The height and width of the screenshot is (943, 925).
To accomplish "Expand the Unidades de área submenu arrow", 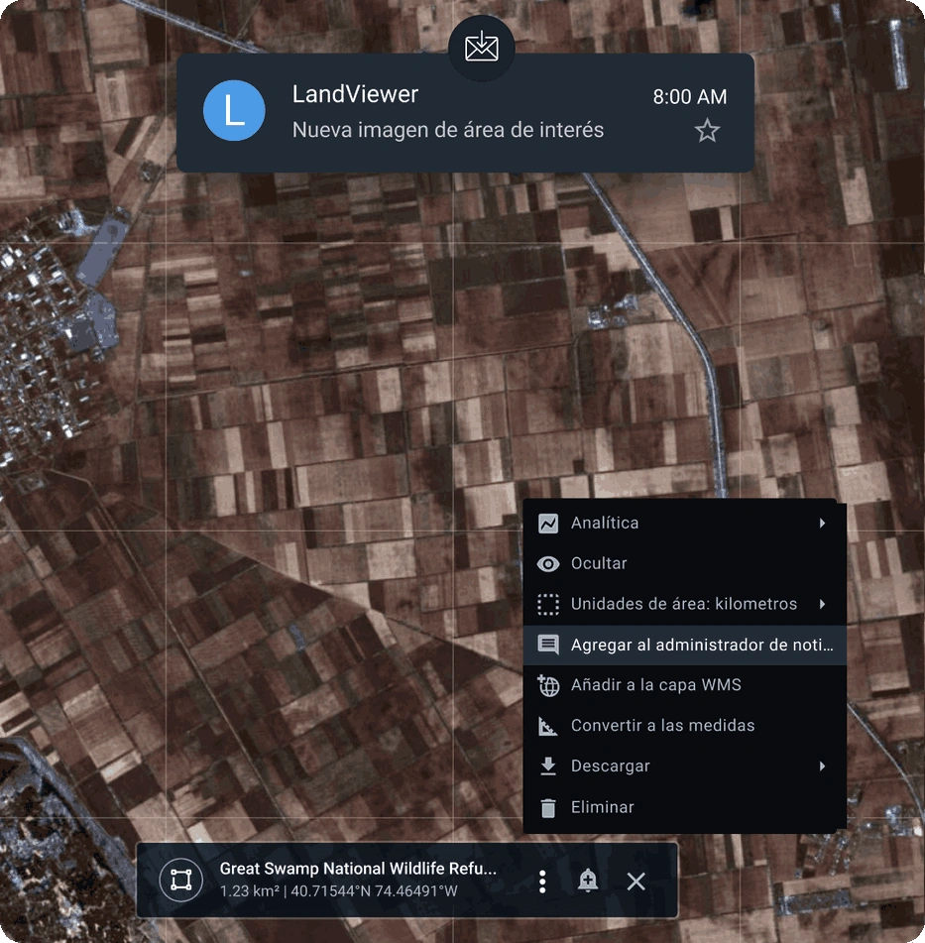I will coord(822,604).
